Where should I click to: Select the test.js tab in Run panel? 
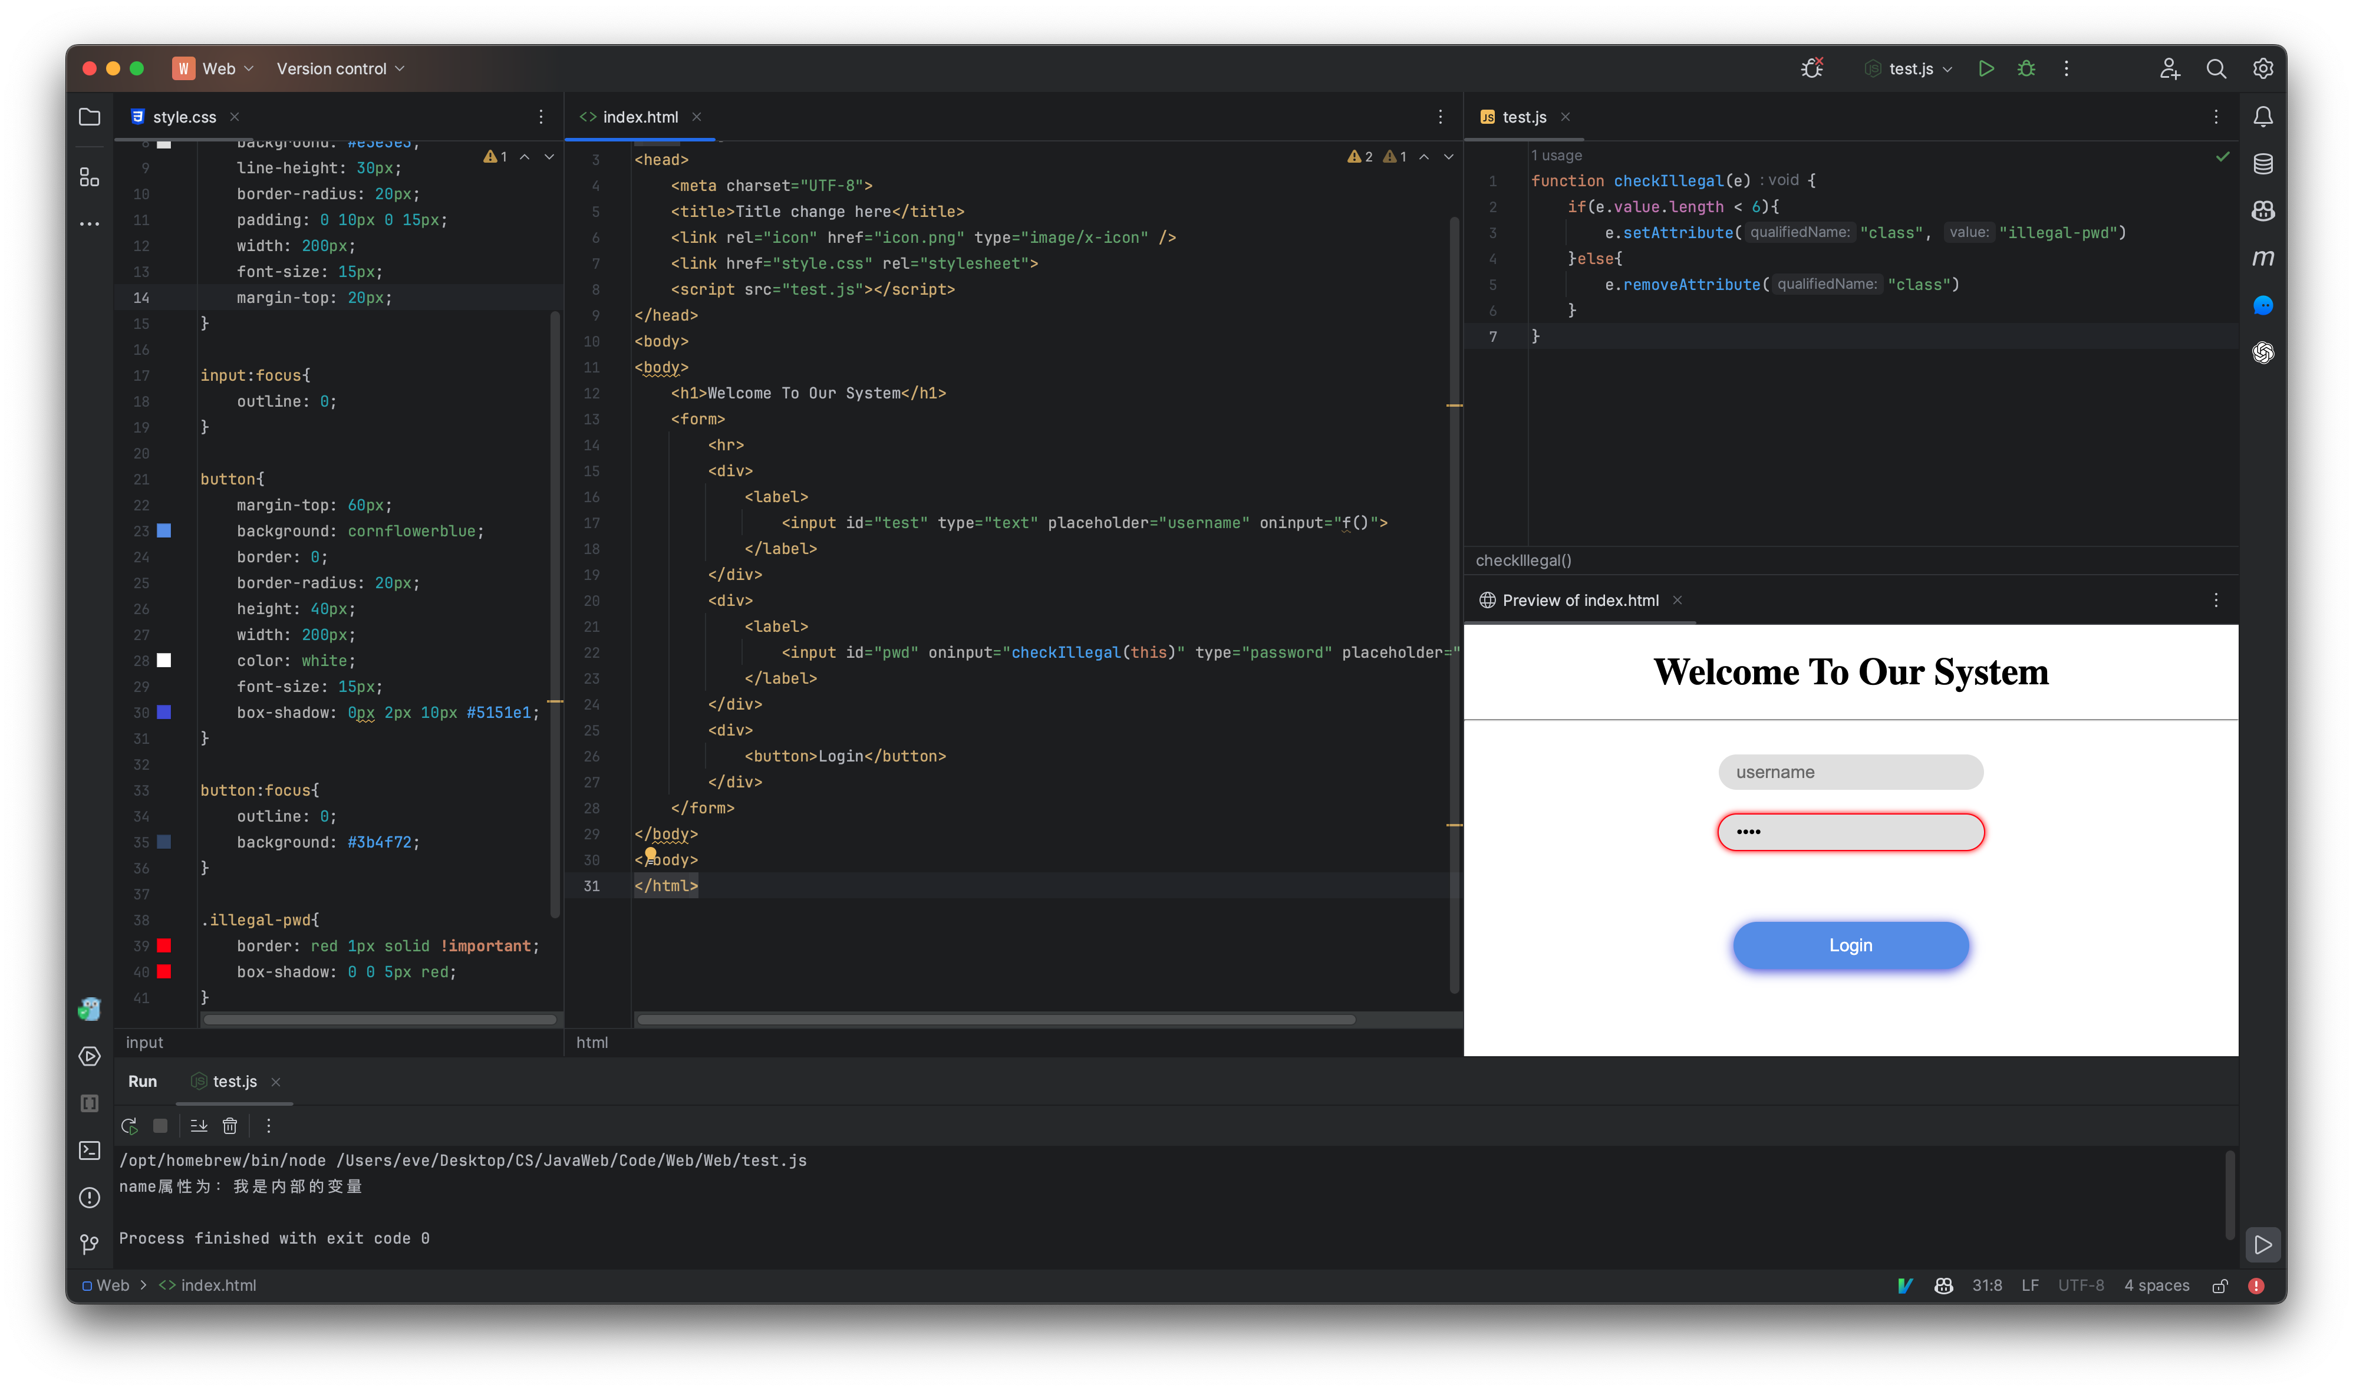point(234,1082)
